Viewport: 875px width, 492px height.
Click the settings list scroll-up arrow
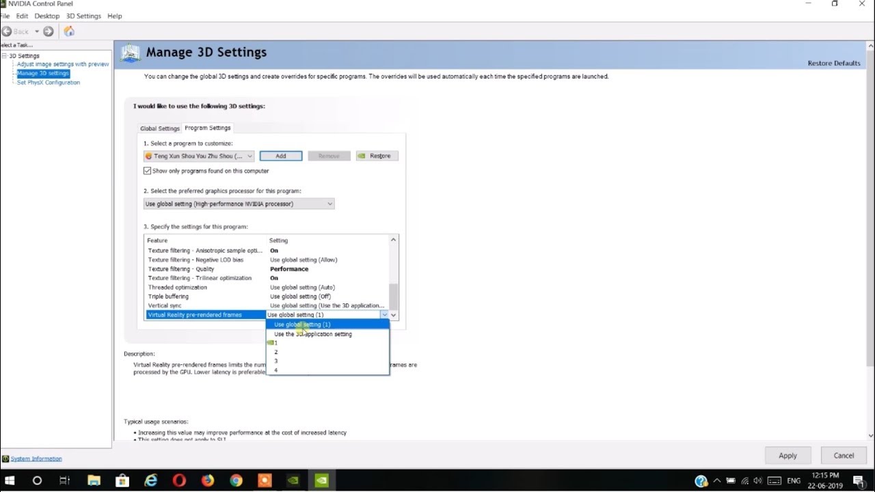pos(393,240)
